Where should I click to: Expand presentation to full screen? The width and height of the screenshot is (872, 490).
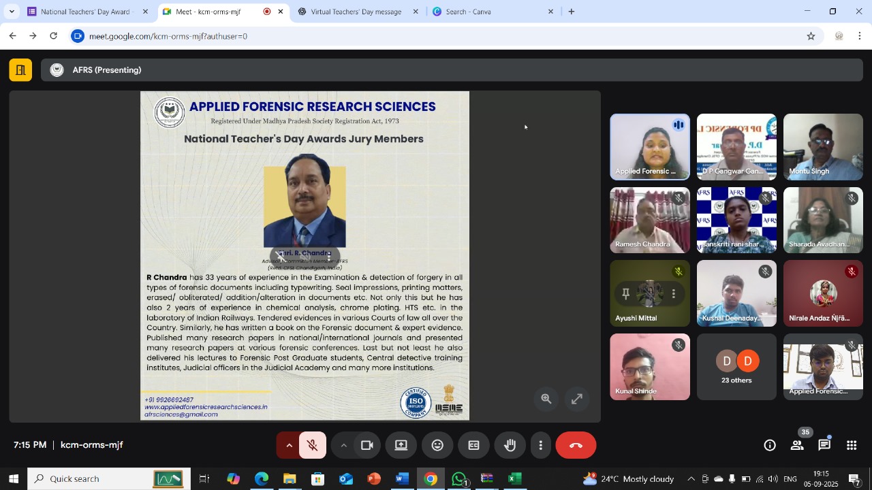pyautogui.click(x=577, y=399)
